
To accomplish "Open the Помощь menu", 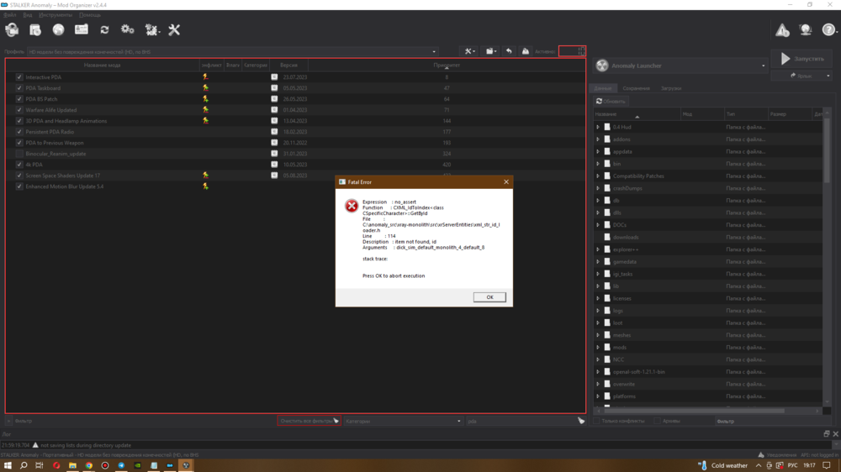I will coord(90,15).
